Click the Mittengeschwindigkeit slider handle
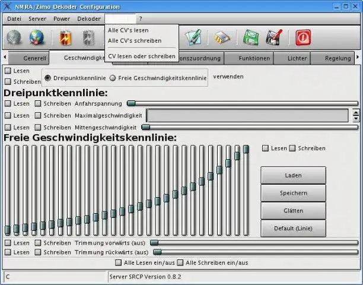Image resolution: width=363 pixels, height=285 pixels. point(146,127)
